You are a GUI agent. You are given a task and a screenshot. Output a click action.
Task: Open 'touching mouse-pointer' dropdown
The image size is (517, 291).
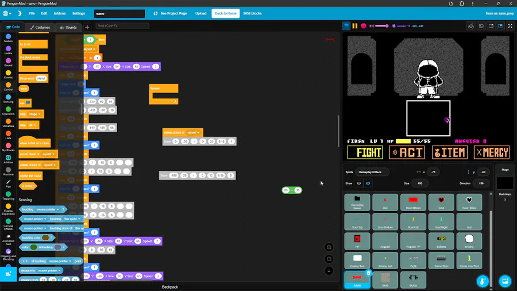coord(48,209)
